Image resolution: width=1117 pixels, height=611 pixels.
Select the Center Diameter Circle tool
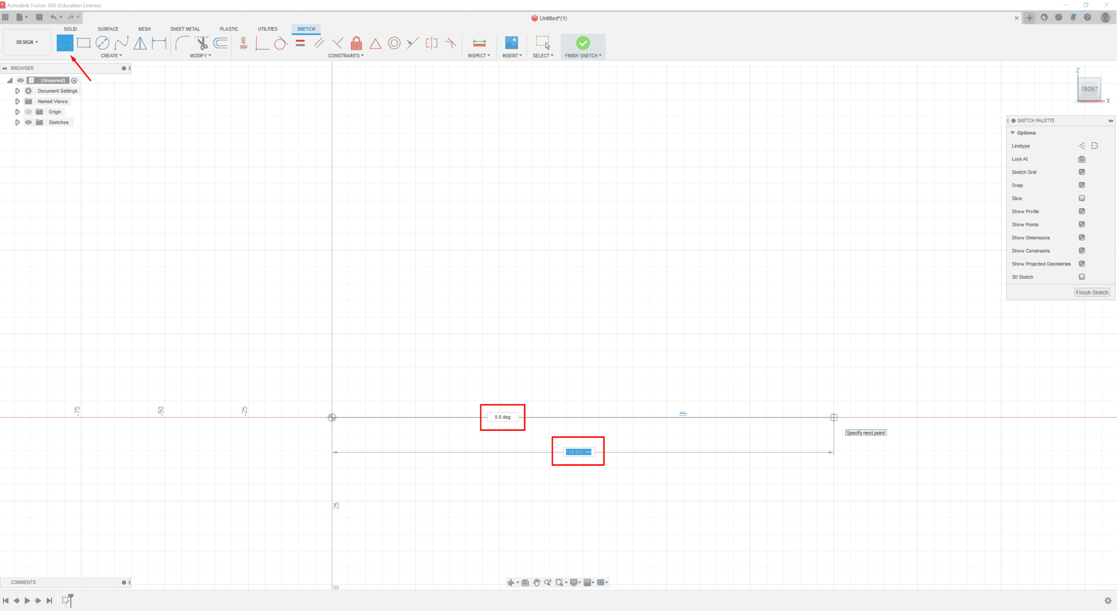point(102,43)
